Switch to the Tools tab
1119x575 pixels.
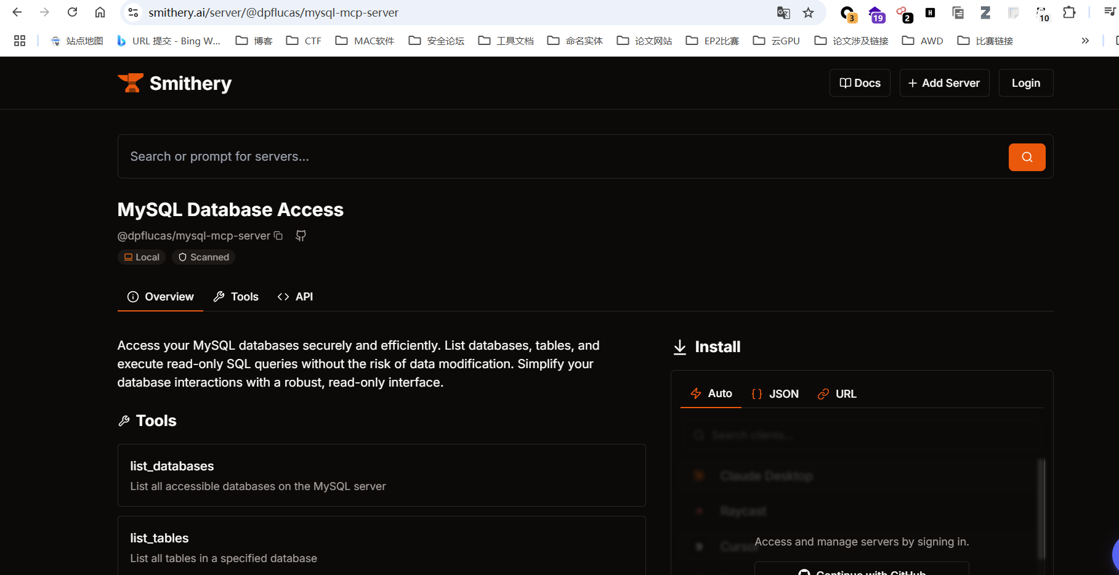[x=236, y=297]
